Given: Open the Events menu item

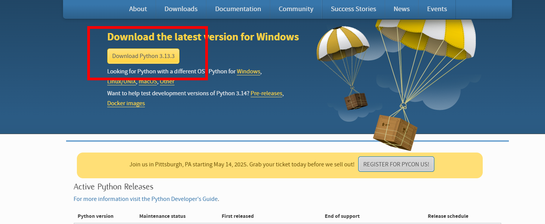Looking at the screenshot, I should pyautogui.click(x=437, y=9).
